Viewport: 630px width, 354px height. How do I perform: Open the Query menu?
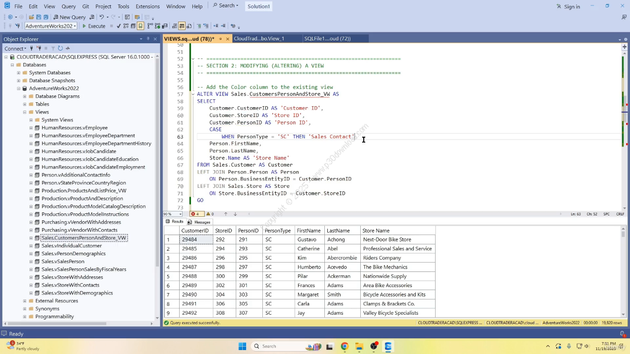click(68, 6)
